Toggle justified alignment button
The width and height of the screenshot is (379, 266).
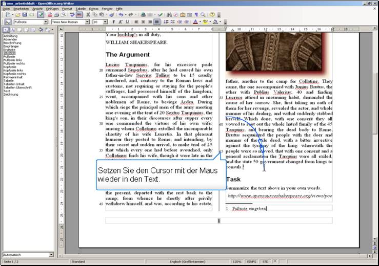click(x=157, y=22)
